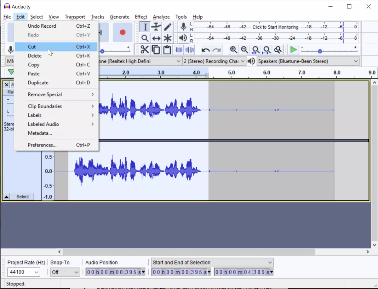
Task: Click the playback speed slider handle
Action: (320, 51)
